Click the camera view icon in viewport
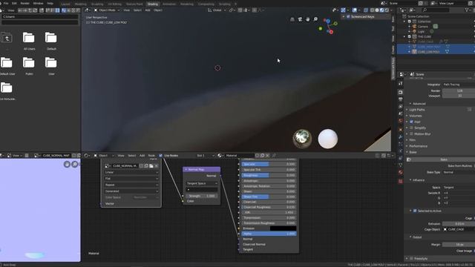Image resolution: width=475 pixels, height=267 pixels. pos(300,19)
